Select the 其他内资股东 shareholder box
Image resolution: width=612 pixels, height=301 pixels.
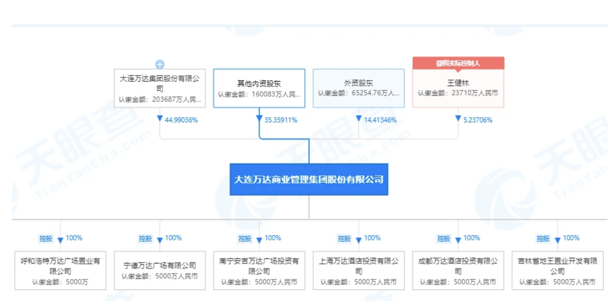click(x=259, y=89)
